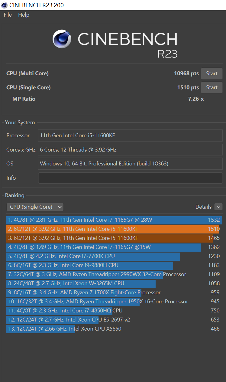Select ranking row 9 Ryzen 7 1700X
The width and height of the screenshot is (226, 382).
(114, 292)
